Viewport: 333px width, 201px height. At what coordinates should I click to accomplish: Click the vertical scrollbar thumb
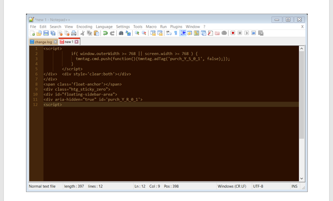[302, 95]
